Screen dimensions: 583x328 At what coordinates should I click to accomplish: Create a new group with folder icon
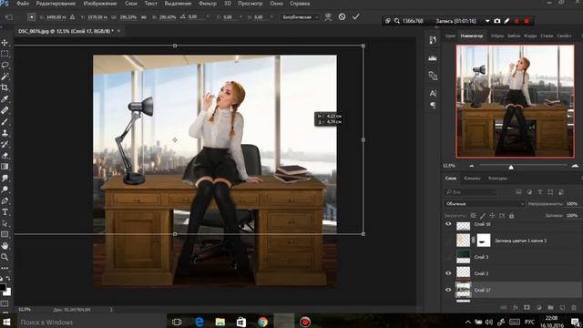550,308
